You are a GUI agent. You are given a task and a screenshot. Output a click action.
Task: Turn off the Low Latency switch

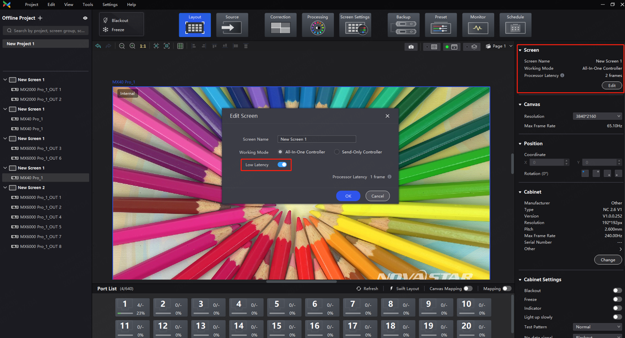[x=282, y=165]
